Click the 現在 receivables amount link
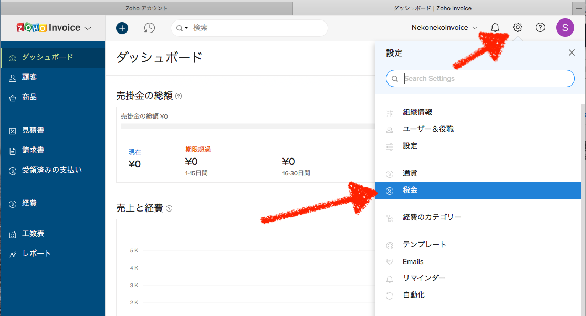This screenshot has width=586, height=316. [135, 152]
